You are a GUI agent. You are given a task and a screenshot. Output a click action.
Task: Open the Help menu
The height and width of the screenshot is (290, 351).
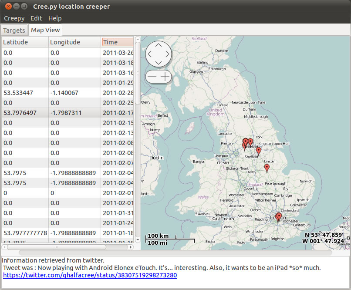[55, 18]
